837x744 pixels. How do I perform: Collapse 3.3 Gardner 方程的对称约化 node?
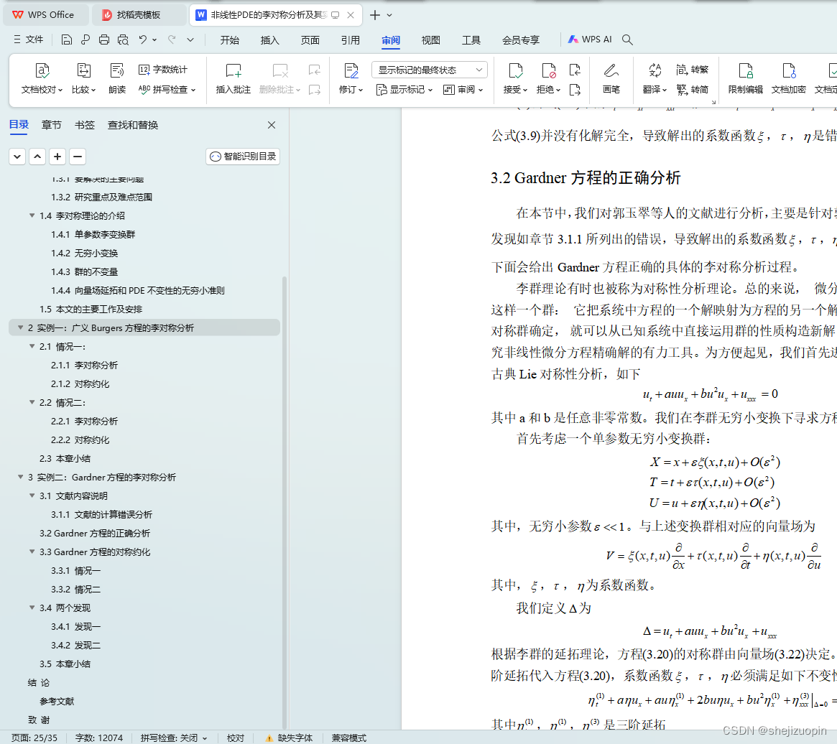tap(32, 552)
